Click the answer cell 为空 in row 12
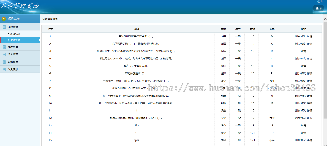The image size is (327, 146). 272,118
